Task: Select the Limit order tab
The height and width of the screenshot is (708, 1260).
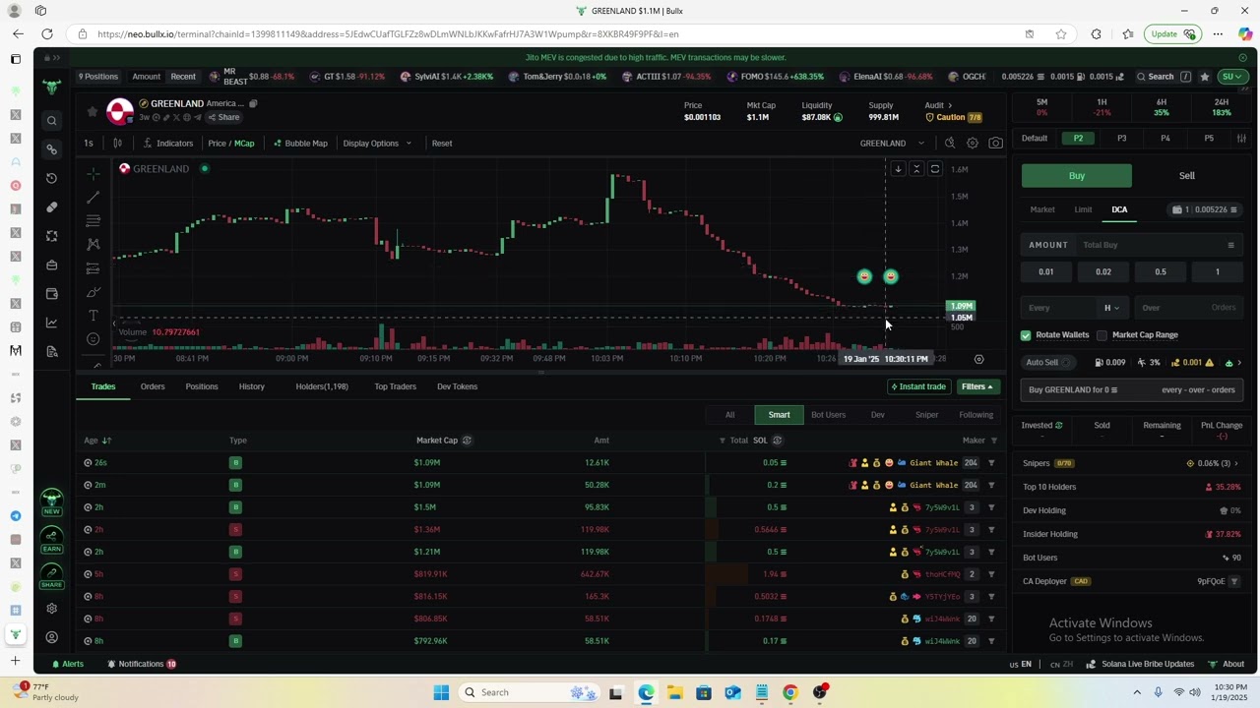Action: (x=1083, y=209)
